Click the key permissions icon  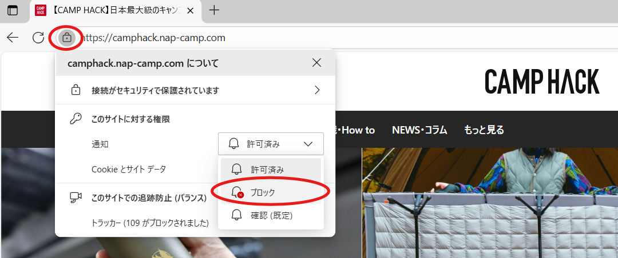tap(76, 119)
